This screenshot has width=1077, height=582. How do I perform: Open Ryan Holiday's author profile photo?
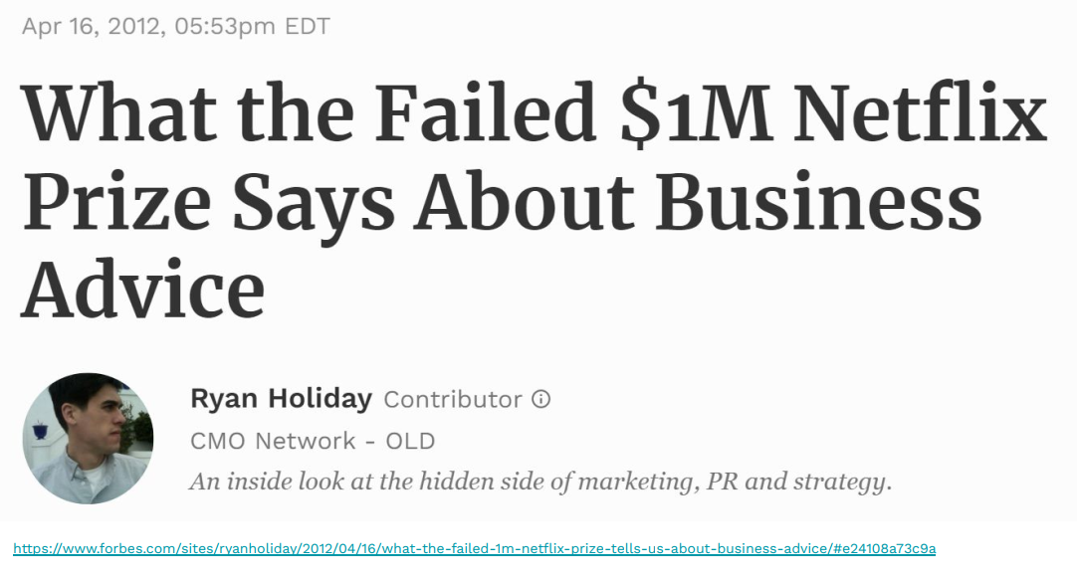(x=88, y=439)
